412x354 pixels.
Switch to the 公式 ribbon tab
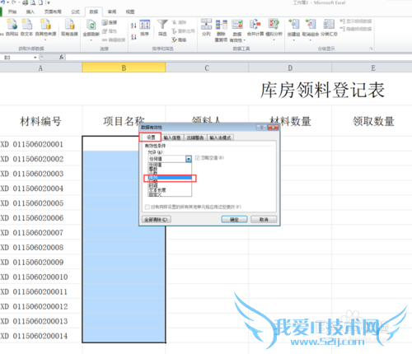pos(75,12)
